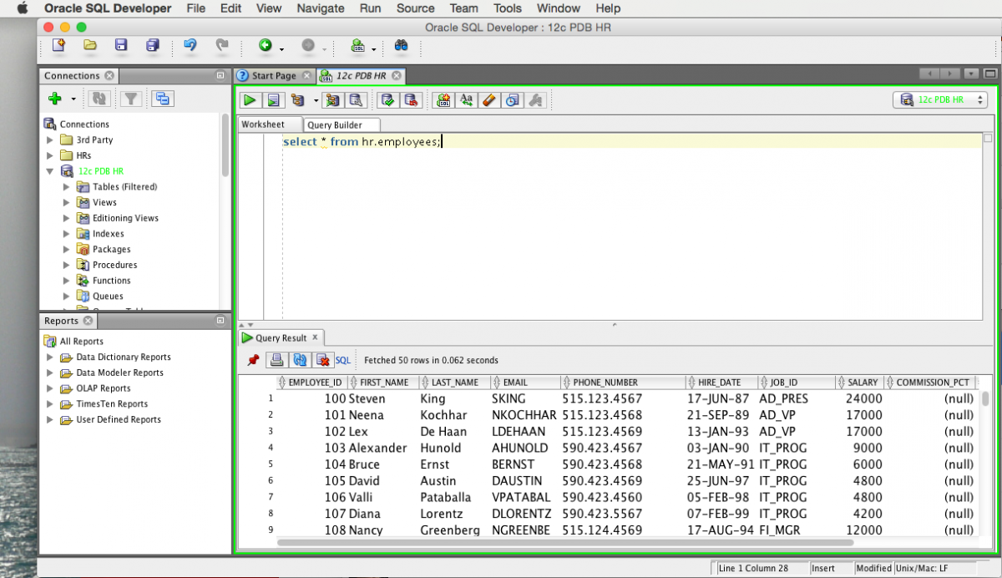
Task: Click the blue SQL link in results
Action: pos(343,361)
